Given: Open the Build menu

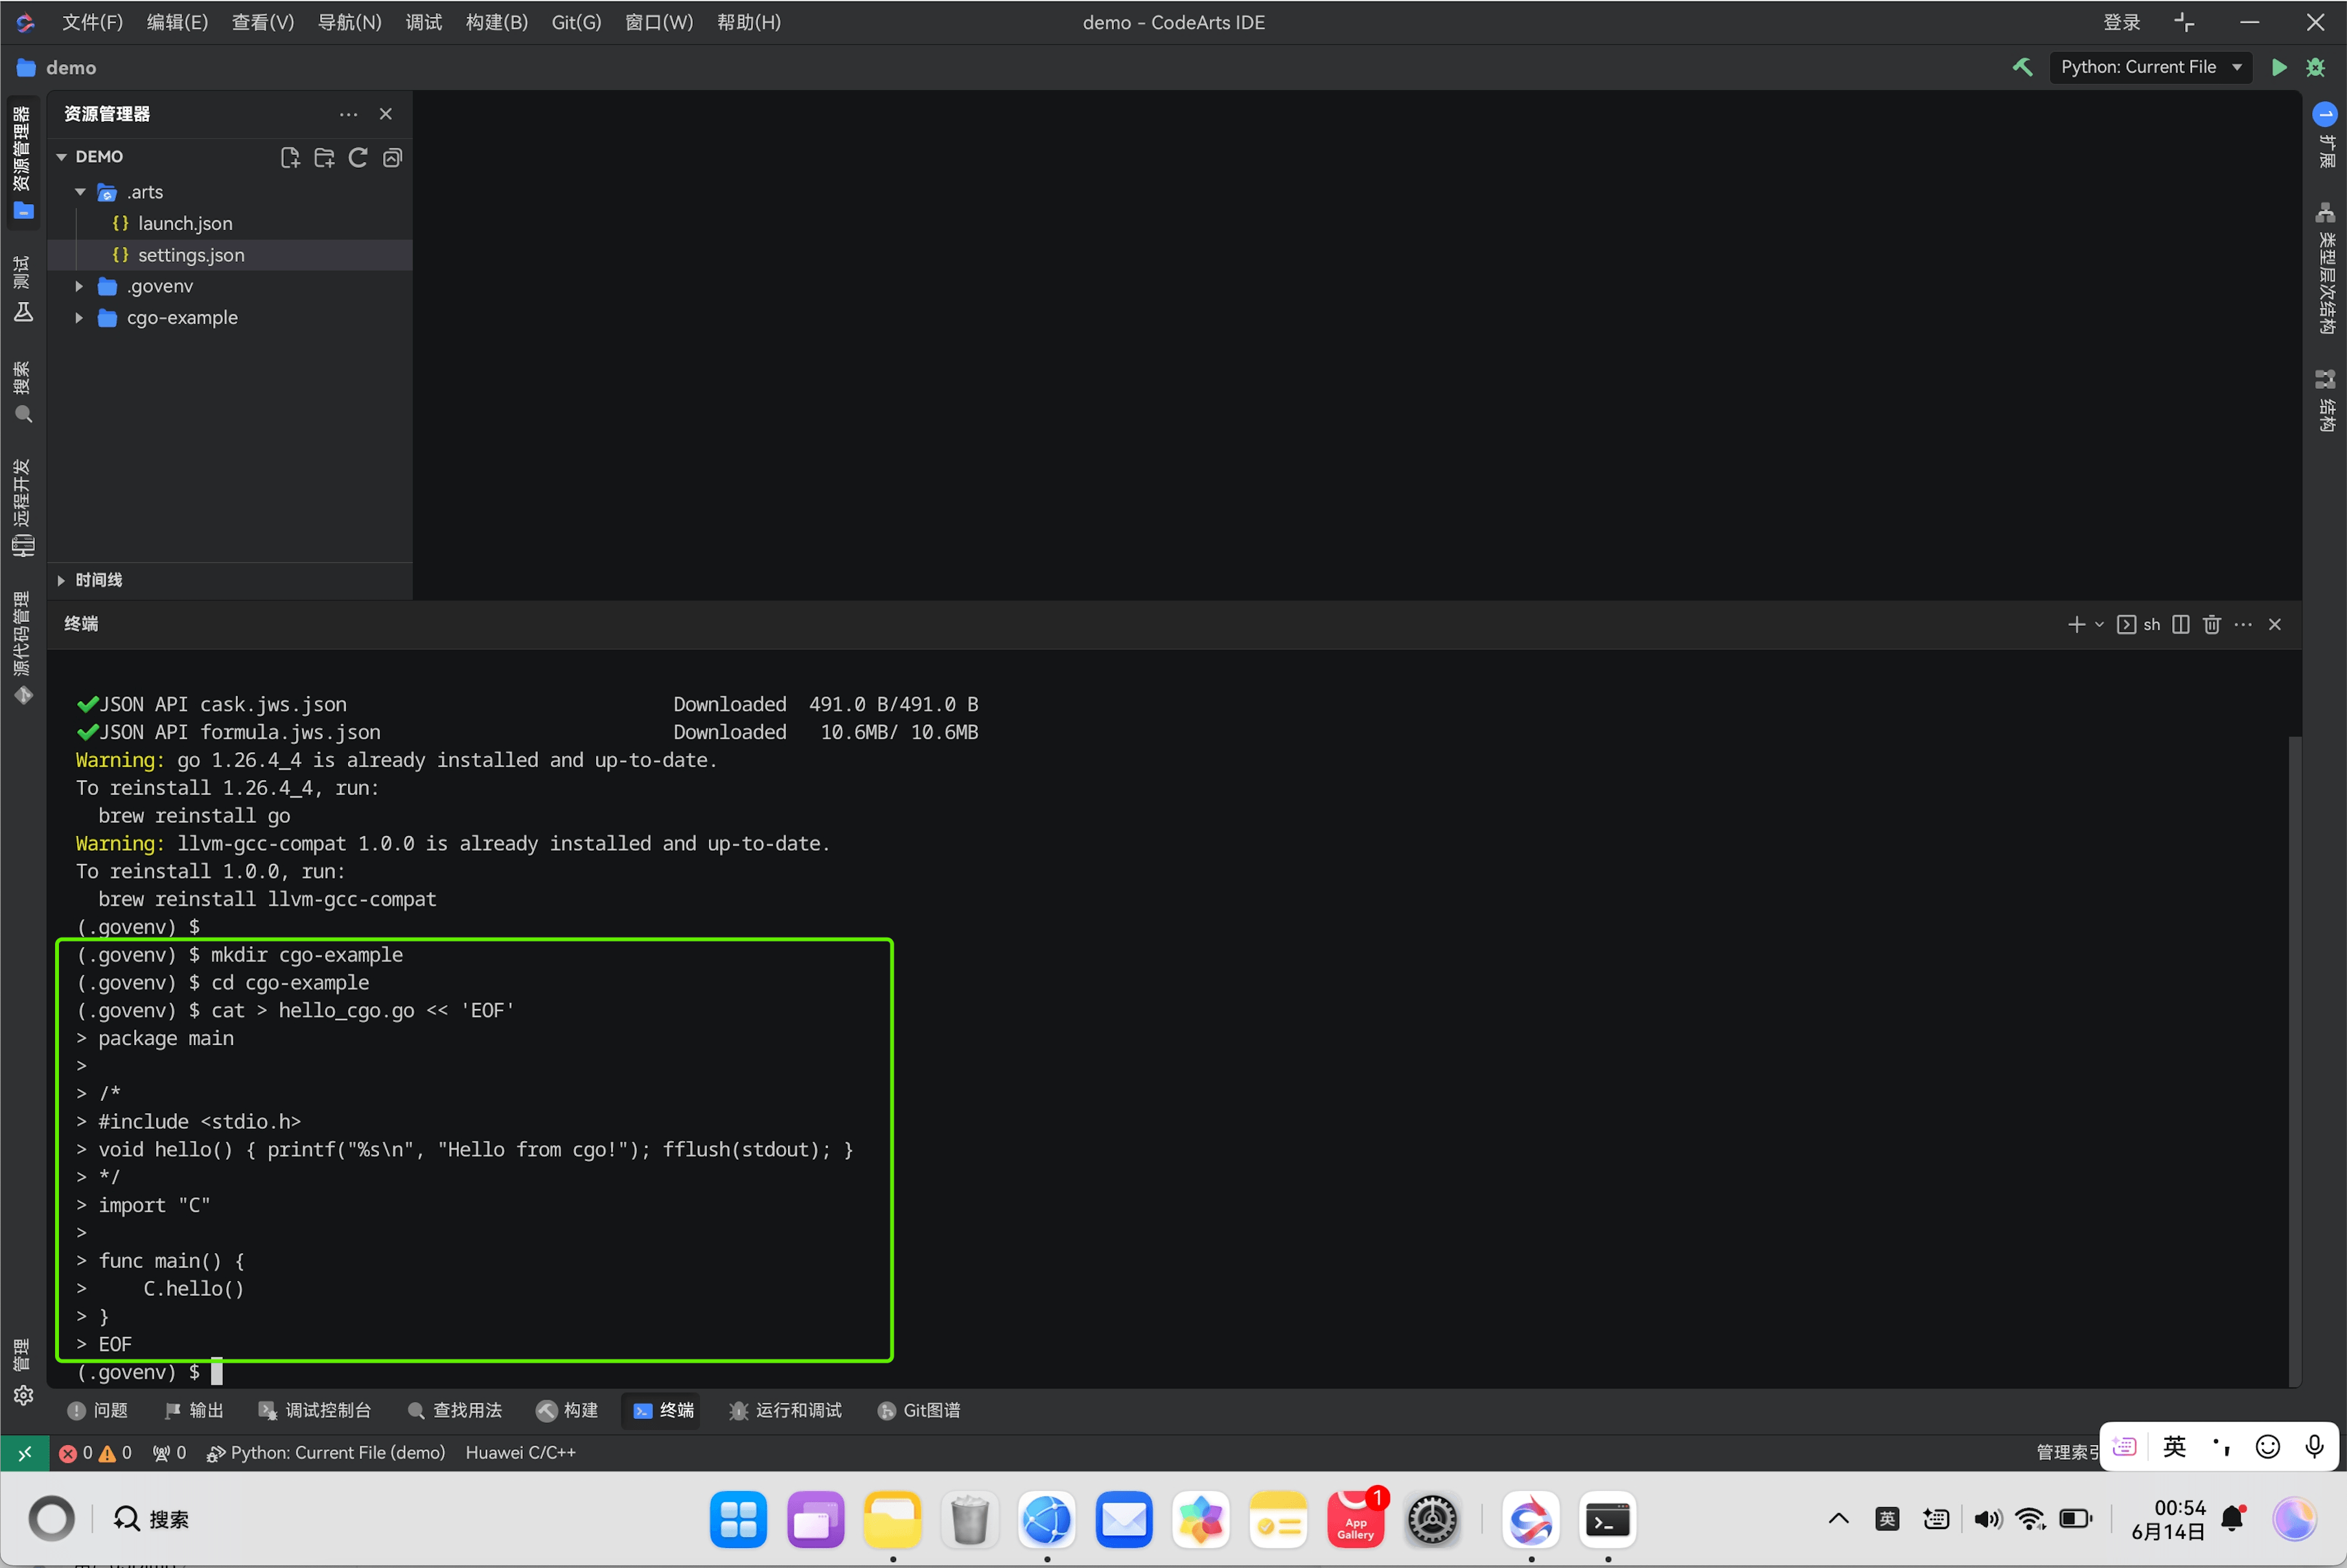Looking at the screenshot, I should click(x=496, y=22).
